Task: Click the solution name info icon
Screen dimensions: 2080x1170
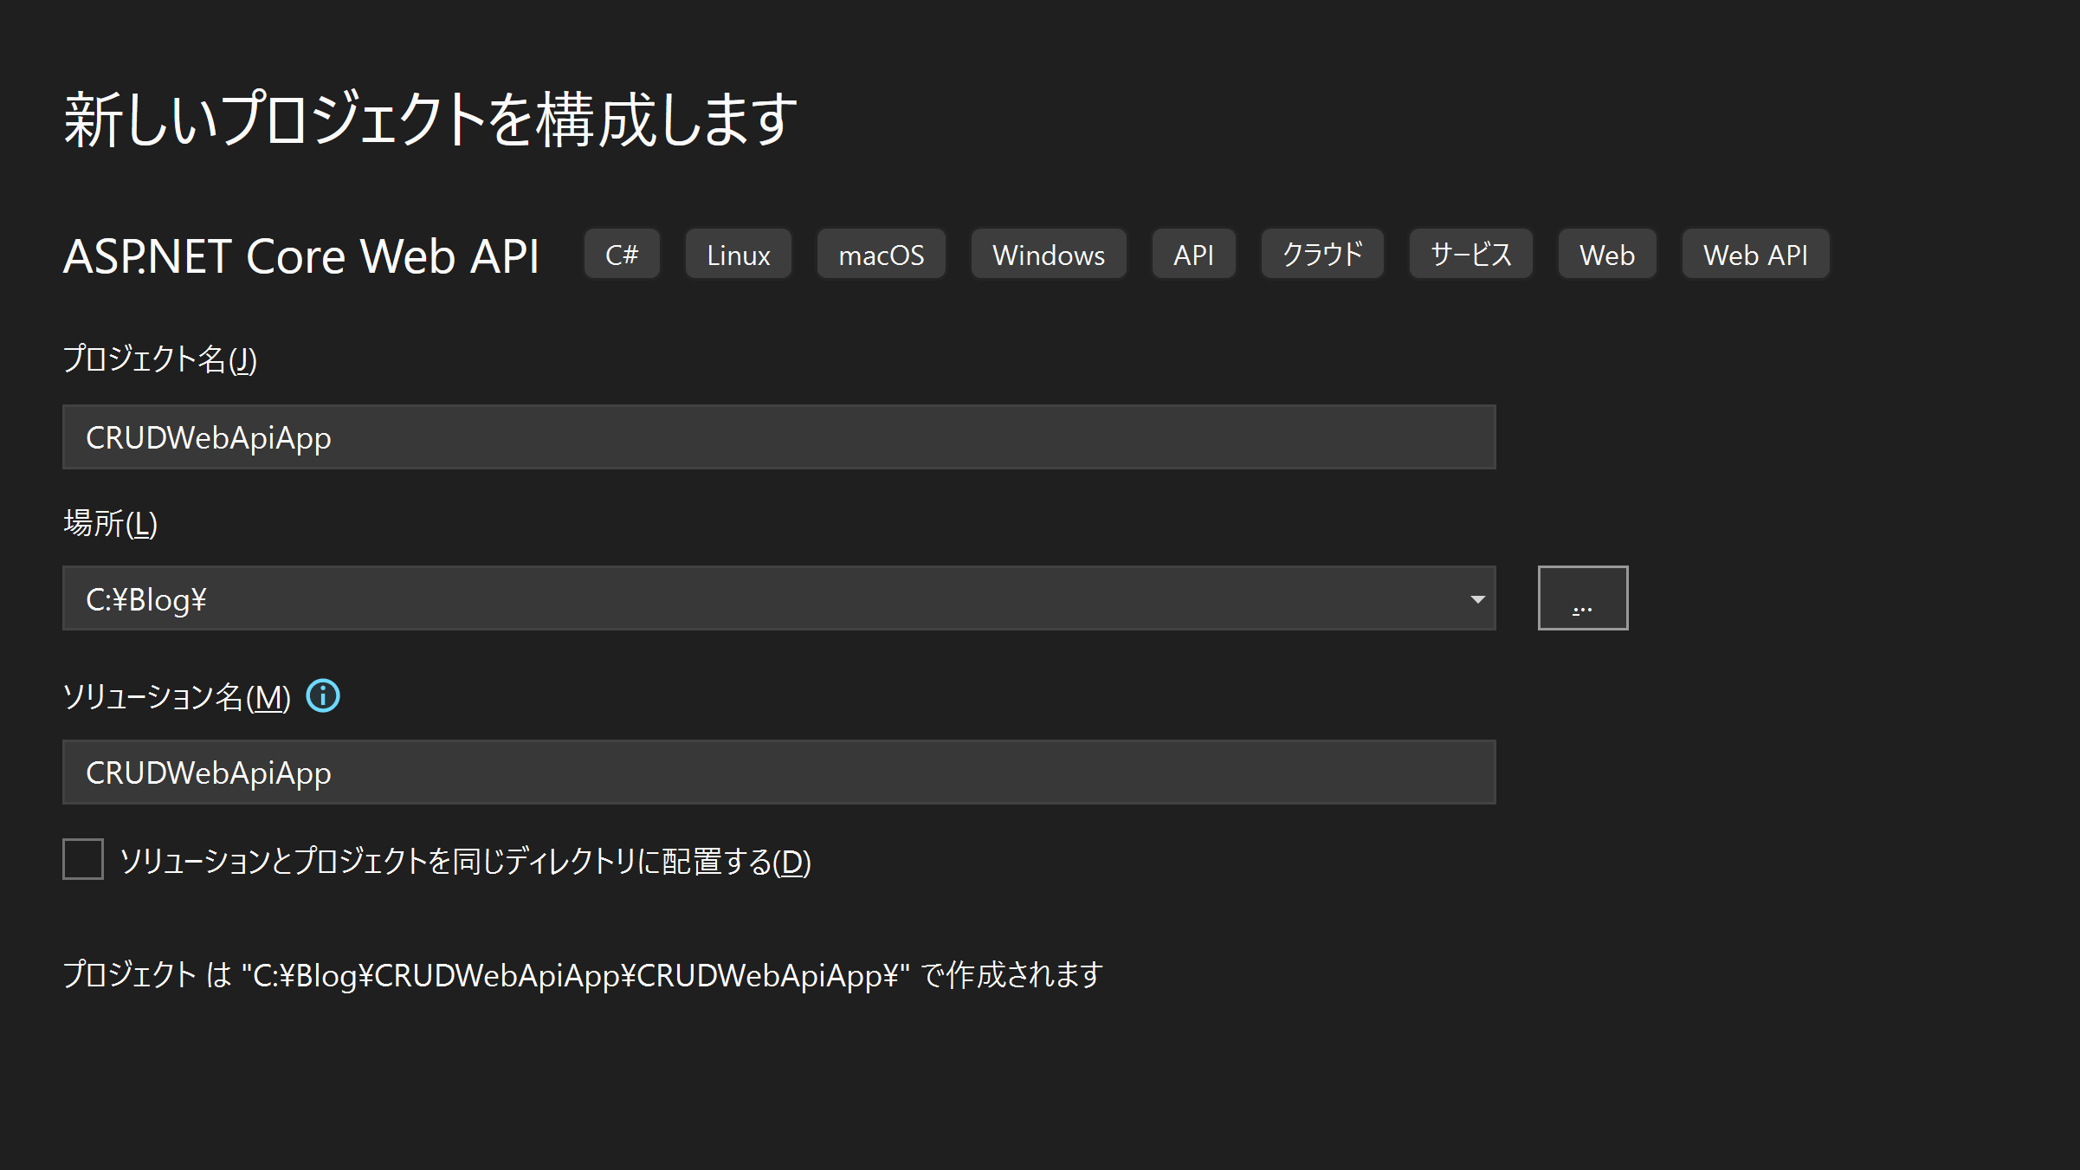Action: point(323,695)
